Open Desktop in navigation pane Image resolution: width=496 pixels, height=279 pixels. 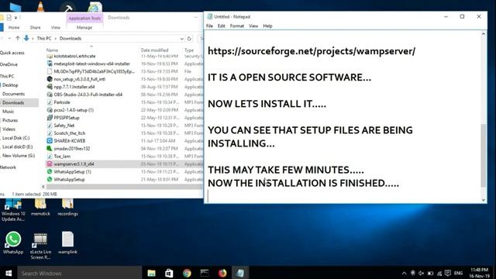pos(10,85)
